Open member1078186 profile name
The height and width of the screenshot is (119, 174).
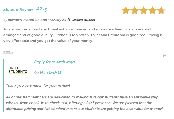[x=21, y=20]
